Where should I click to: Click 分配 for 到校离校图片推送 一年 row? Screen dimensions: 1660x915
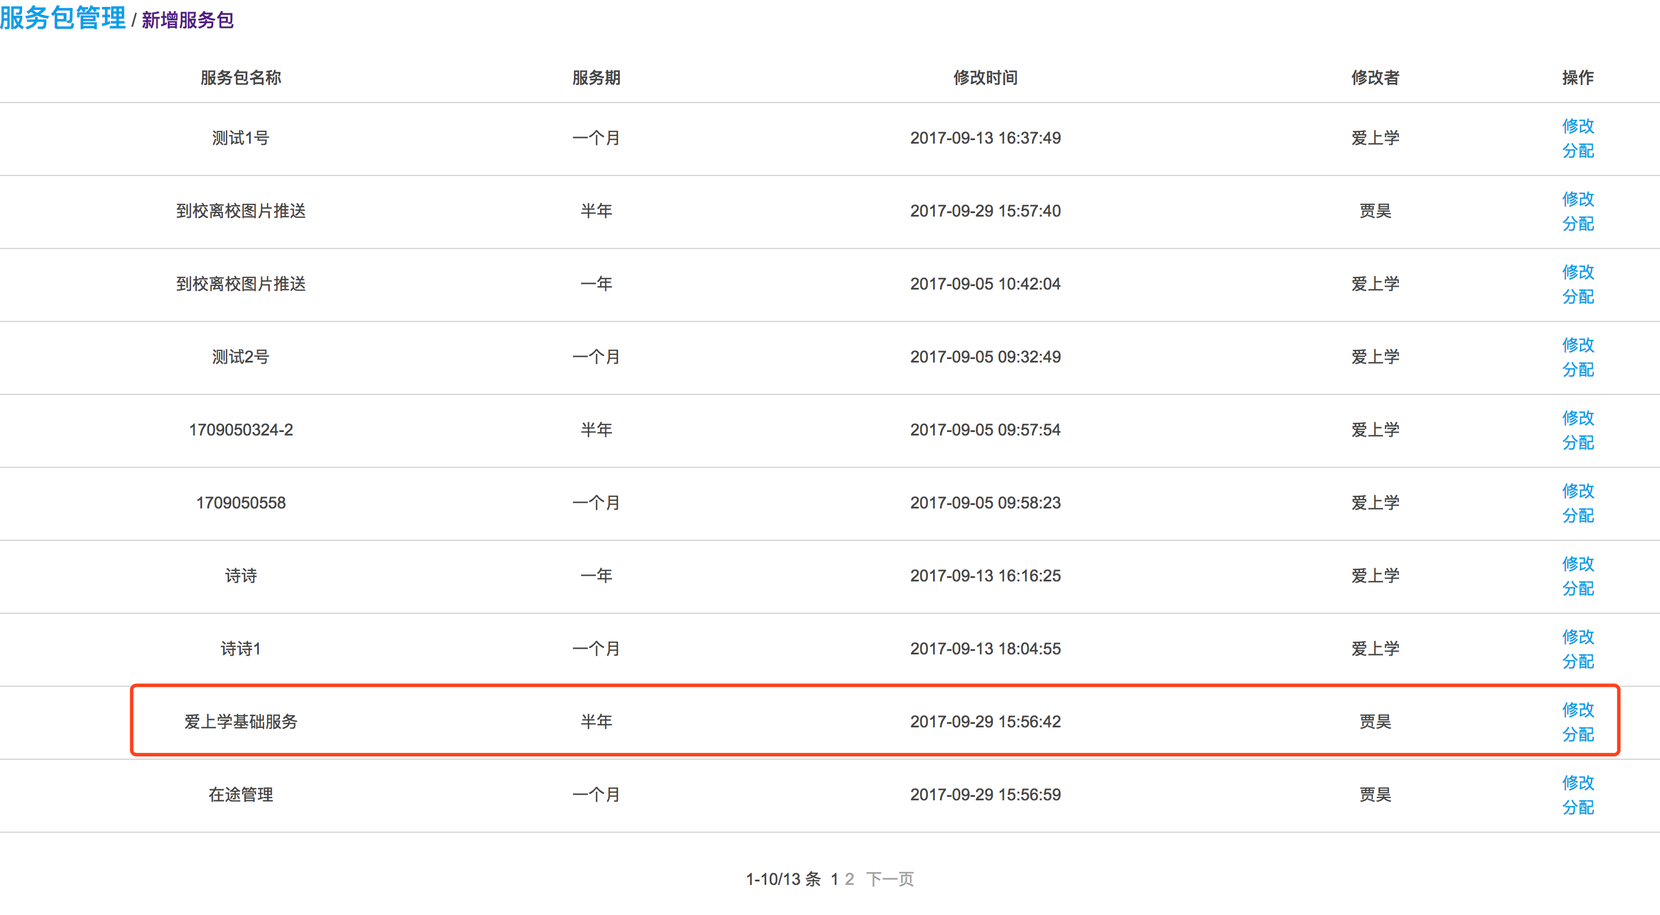[x=1578, y=297]
